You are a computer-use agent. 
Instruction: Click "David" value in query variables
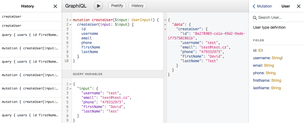[x=116, y=107]
